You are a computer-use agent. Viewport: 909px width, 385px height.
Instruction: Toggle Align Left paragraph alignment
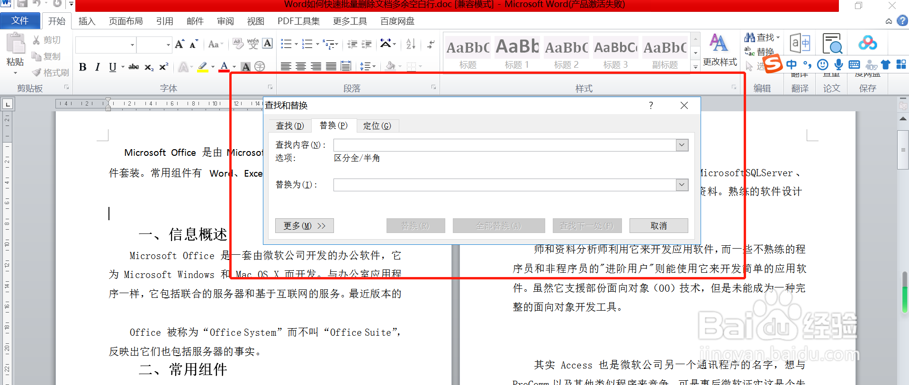pyautogui.click(x=286, y=66)
